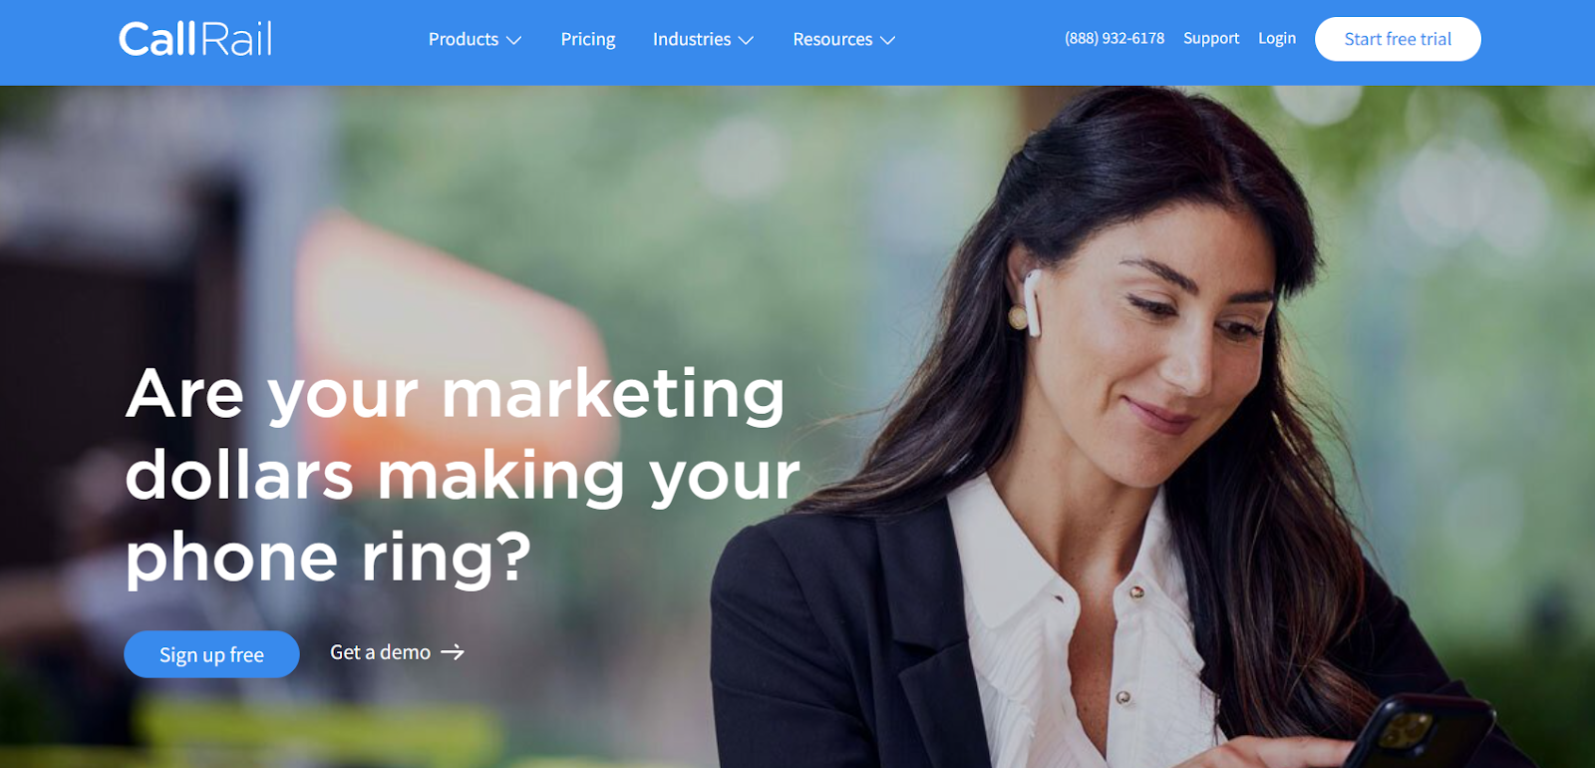Image resolution: width=1595 pixels, height=768 pixels.
Task: Expand the Industries dropdown chevron
Action: (x=746, y=41)
